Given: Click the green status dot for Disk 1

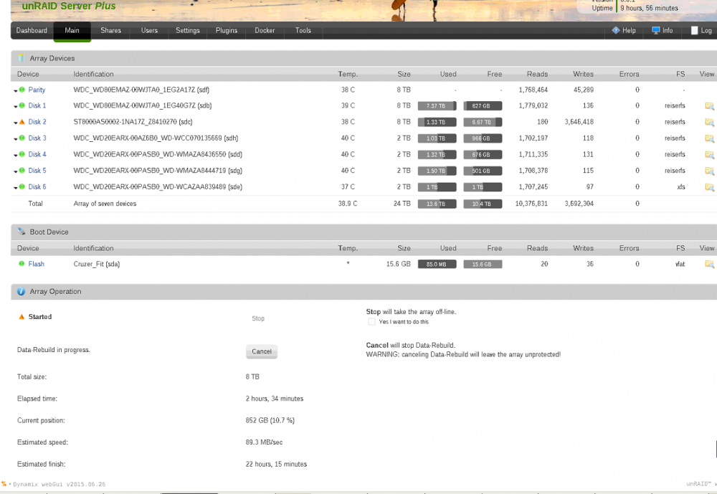Looking at the screenshot, I should pos(22,105).
